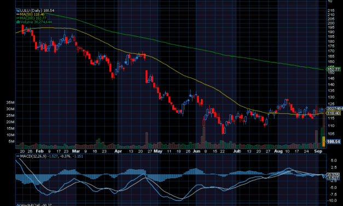The image size is (343, 206).
Task: Click the green MA(200) line marker in legend
Action: [x=18, y=18]
